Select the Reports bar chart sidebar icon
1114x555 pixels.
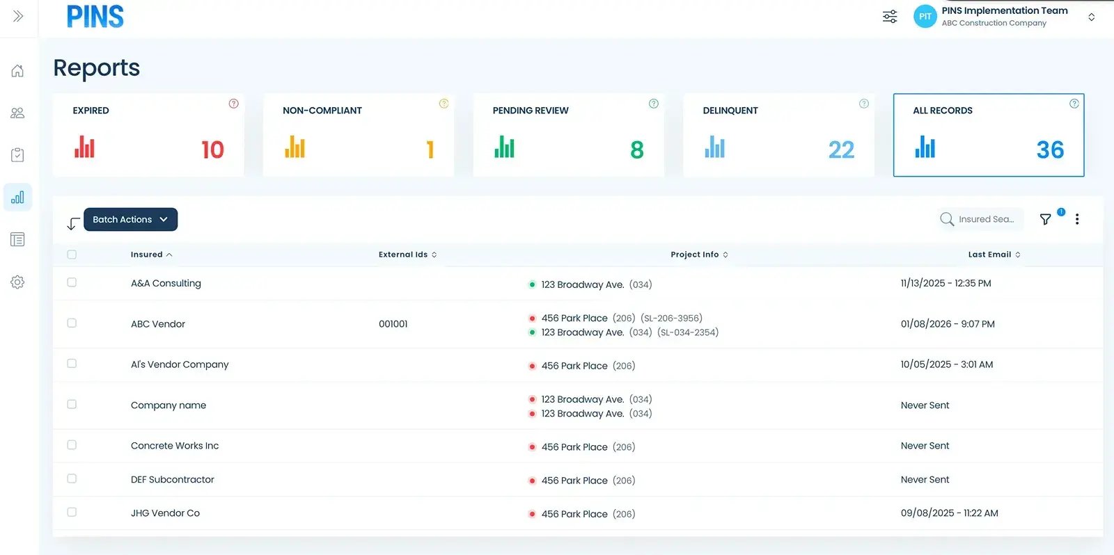pos(17,198)
